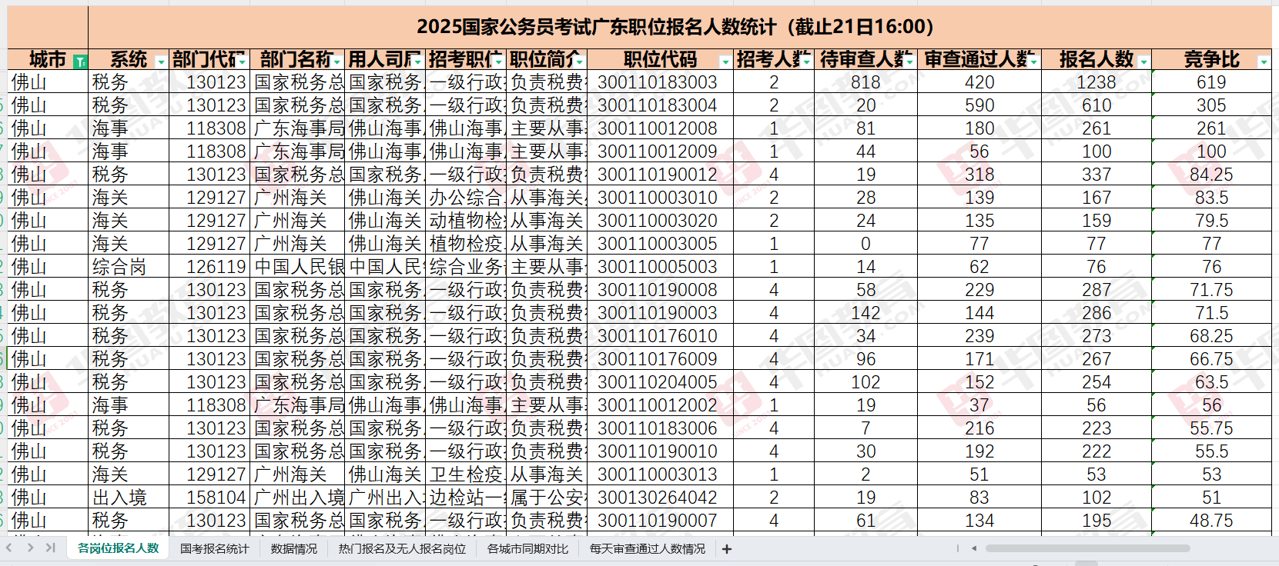1279x566 pixels.
Task: Open the 职位简介 column filter dropdown
Action: coord(579,62)
